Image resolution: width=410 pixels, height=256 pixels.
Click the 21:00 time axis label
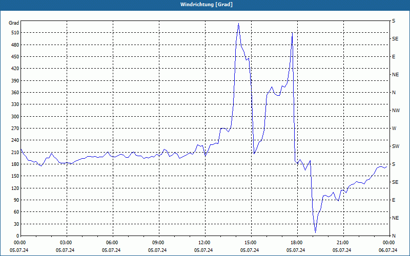342,242
